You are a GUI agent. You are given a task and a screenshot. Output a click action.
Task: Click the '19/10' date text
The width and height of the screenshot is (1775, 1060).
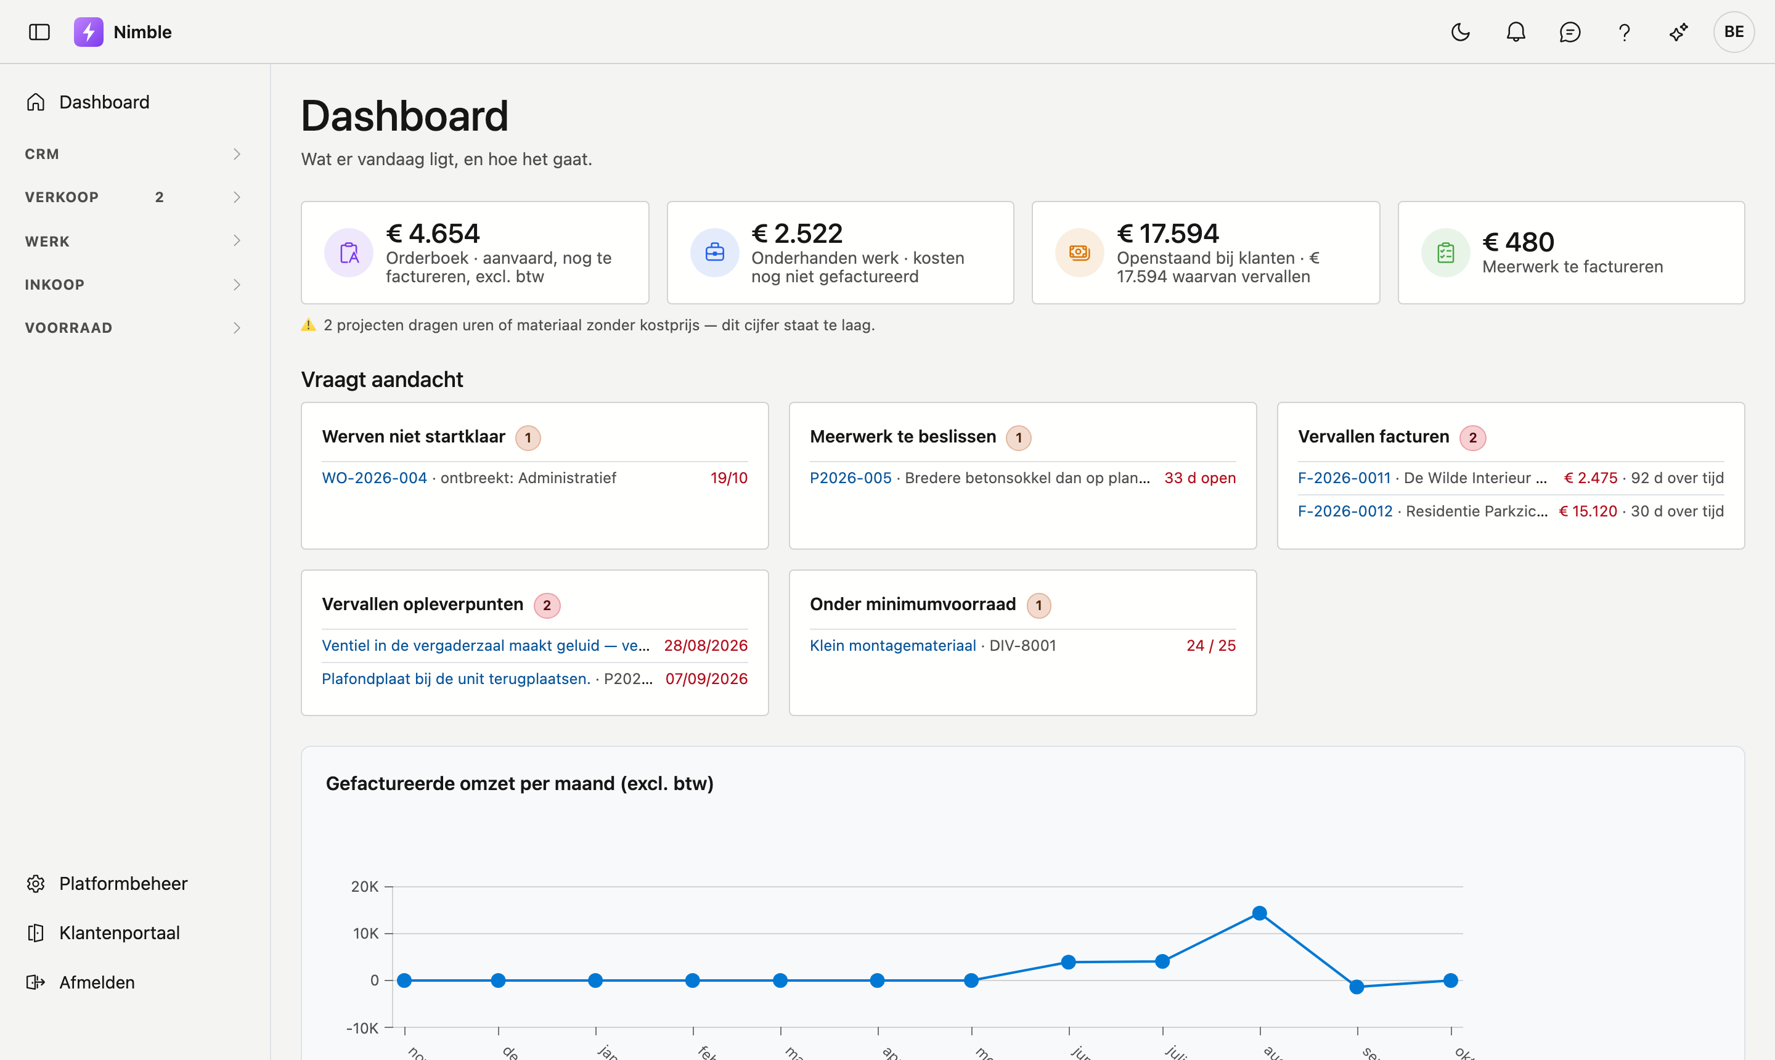coord(728,478)
